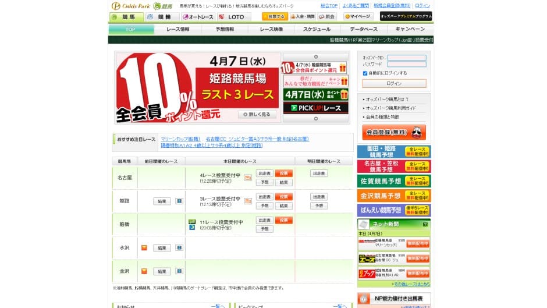Image resolution: width=547 pixels, height=308 pixels.
Task: Open the LOTO tab
Action: pos(234,17)
